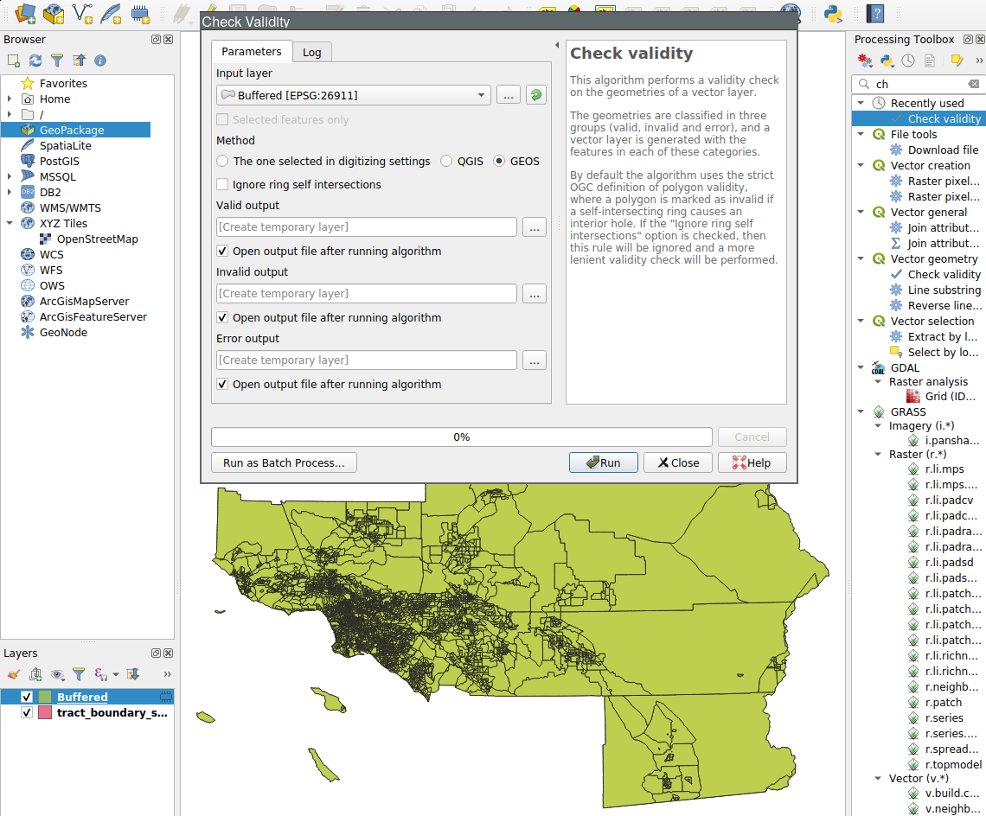Open Layer Styling panel brush icon
The height and width of the screenshot is (816, 986).
pos(13,674)
